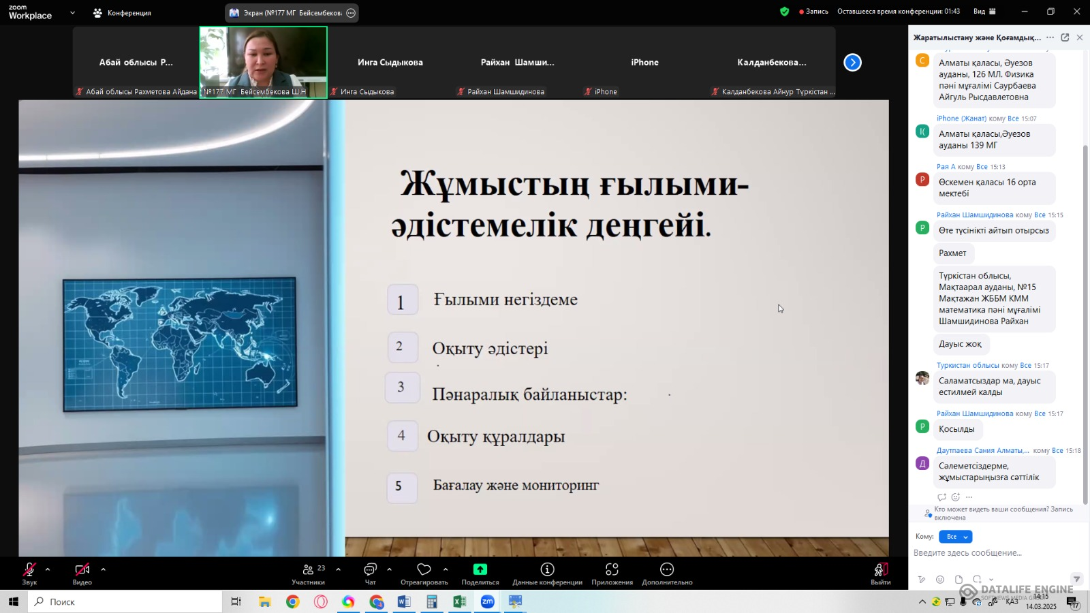Click the emoji icon below message field
Screen dimensions: 1090x613
(940, 580)
